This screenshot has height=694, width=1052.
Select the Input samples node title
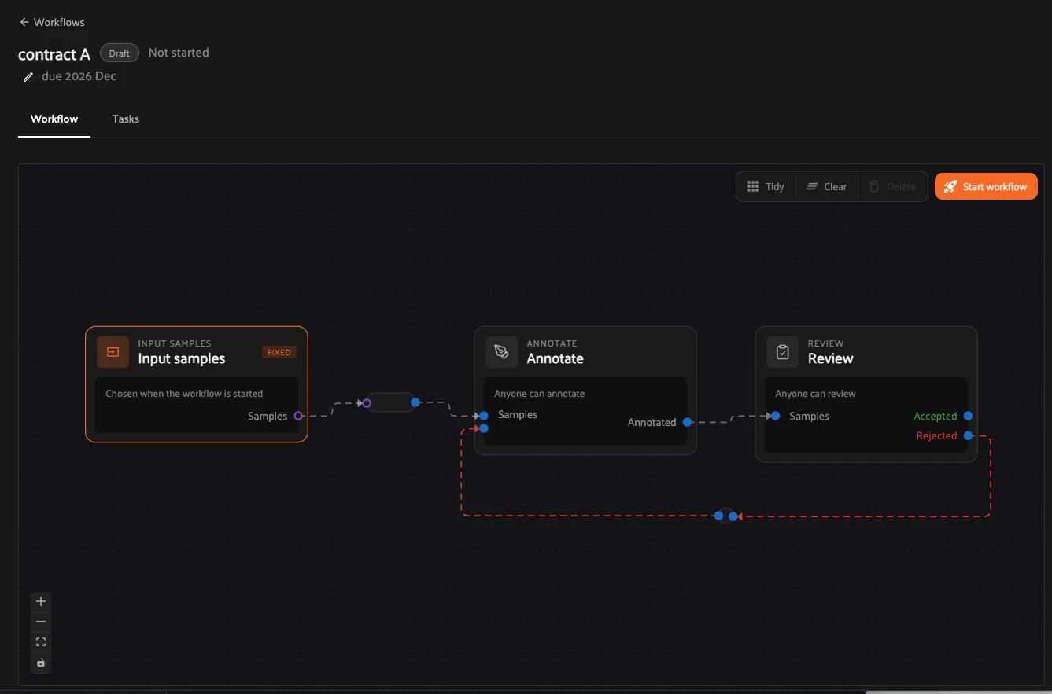(x=182, y=358)
